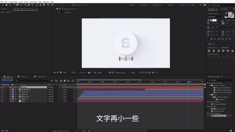Select the Hand tool
Viewport: 235px width, 132px height.
pos(6,5)
